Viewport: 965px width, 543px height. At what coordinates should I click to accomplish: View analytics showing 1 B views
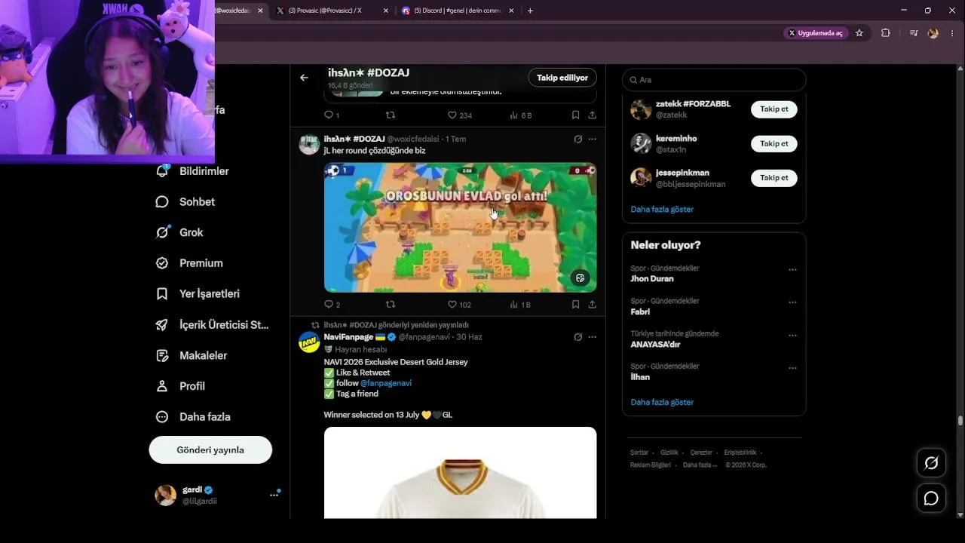(x=521, y=305)
